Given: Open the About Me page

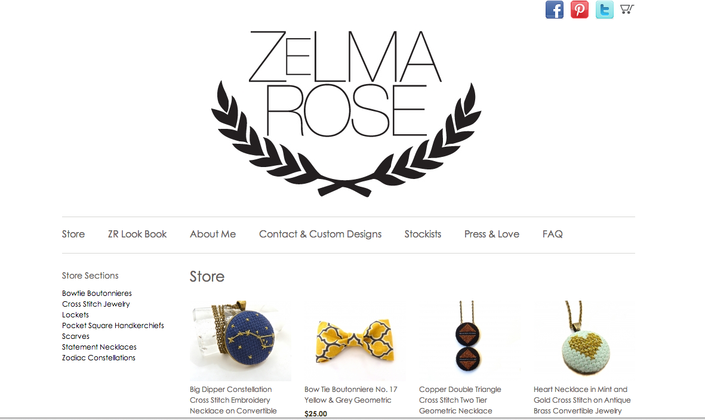Looking at the screenshot, I should tap(213, 234).
